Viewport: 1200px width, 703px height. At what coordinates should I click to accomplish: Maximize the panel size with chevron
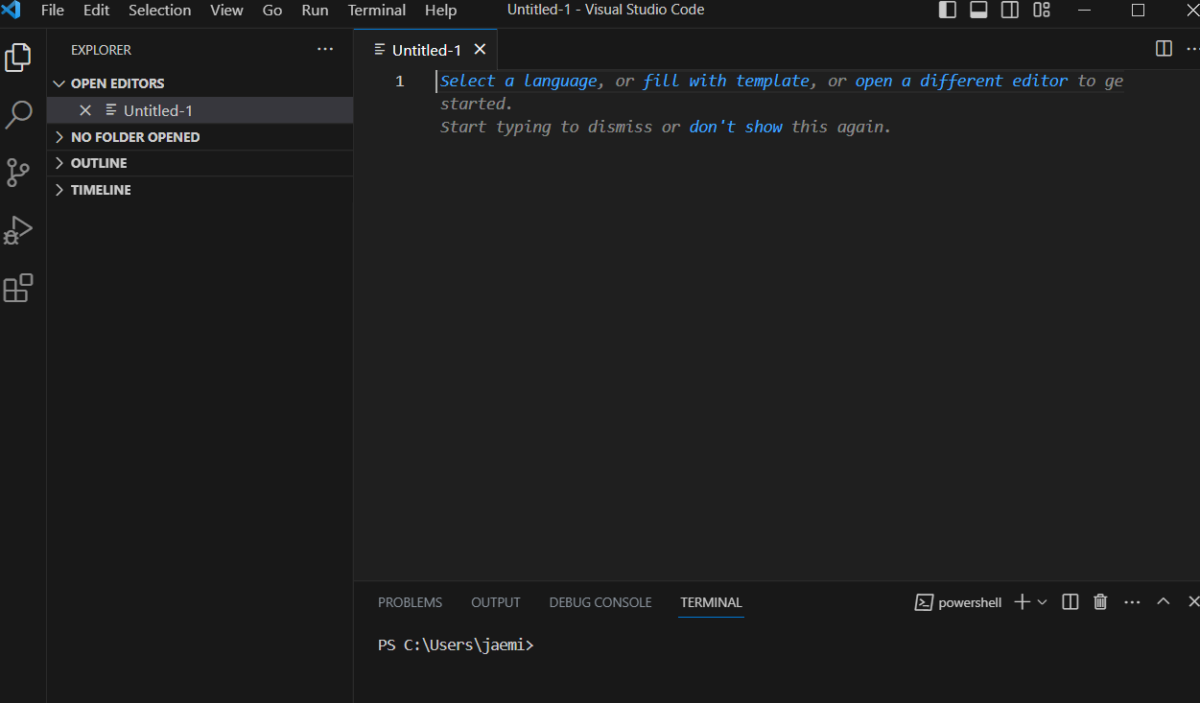coord(1163,602)
